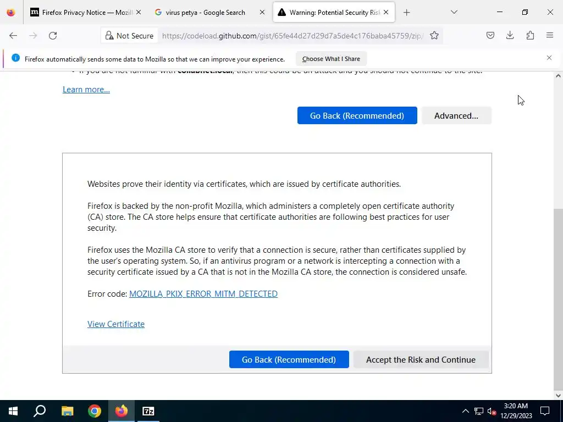Open File Explorer from the taskbar
This screenshot has width=563, height=422.
tap(67, 411)
